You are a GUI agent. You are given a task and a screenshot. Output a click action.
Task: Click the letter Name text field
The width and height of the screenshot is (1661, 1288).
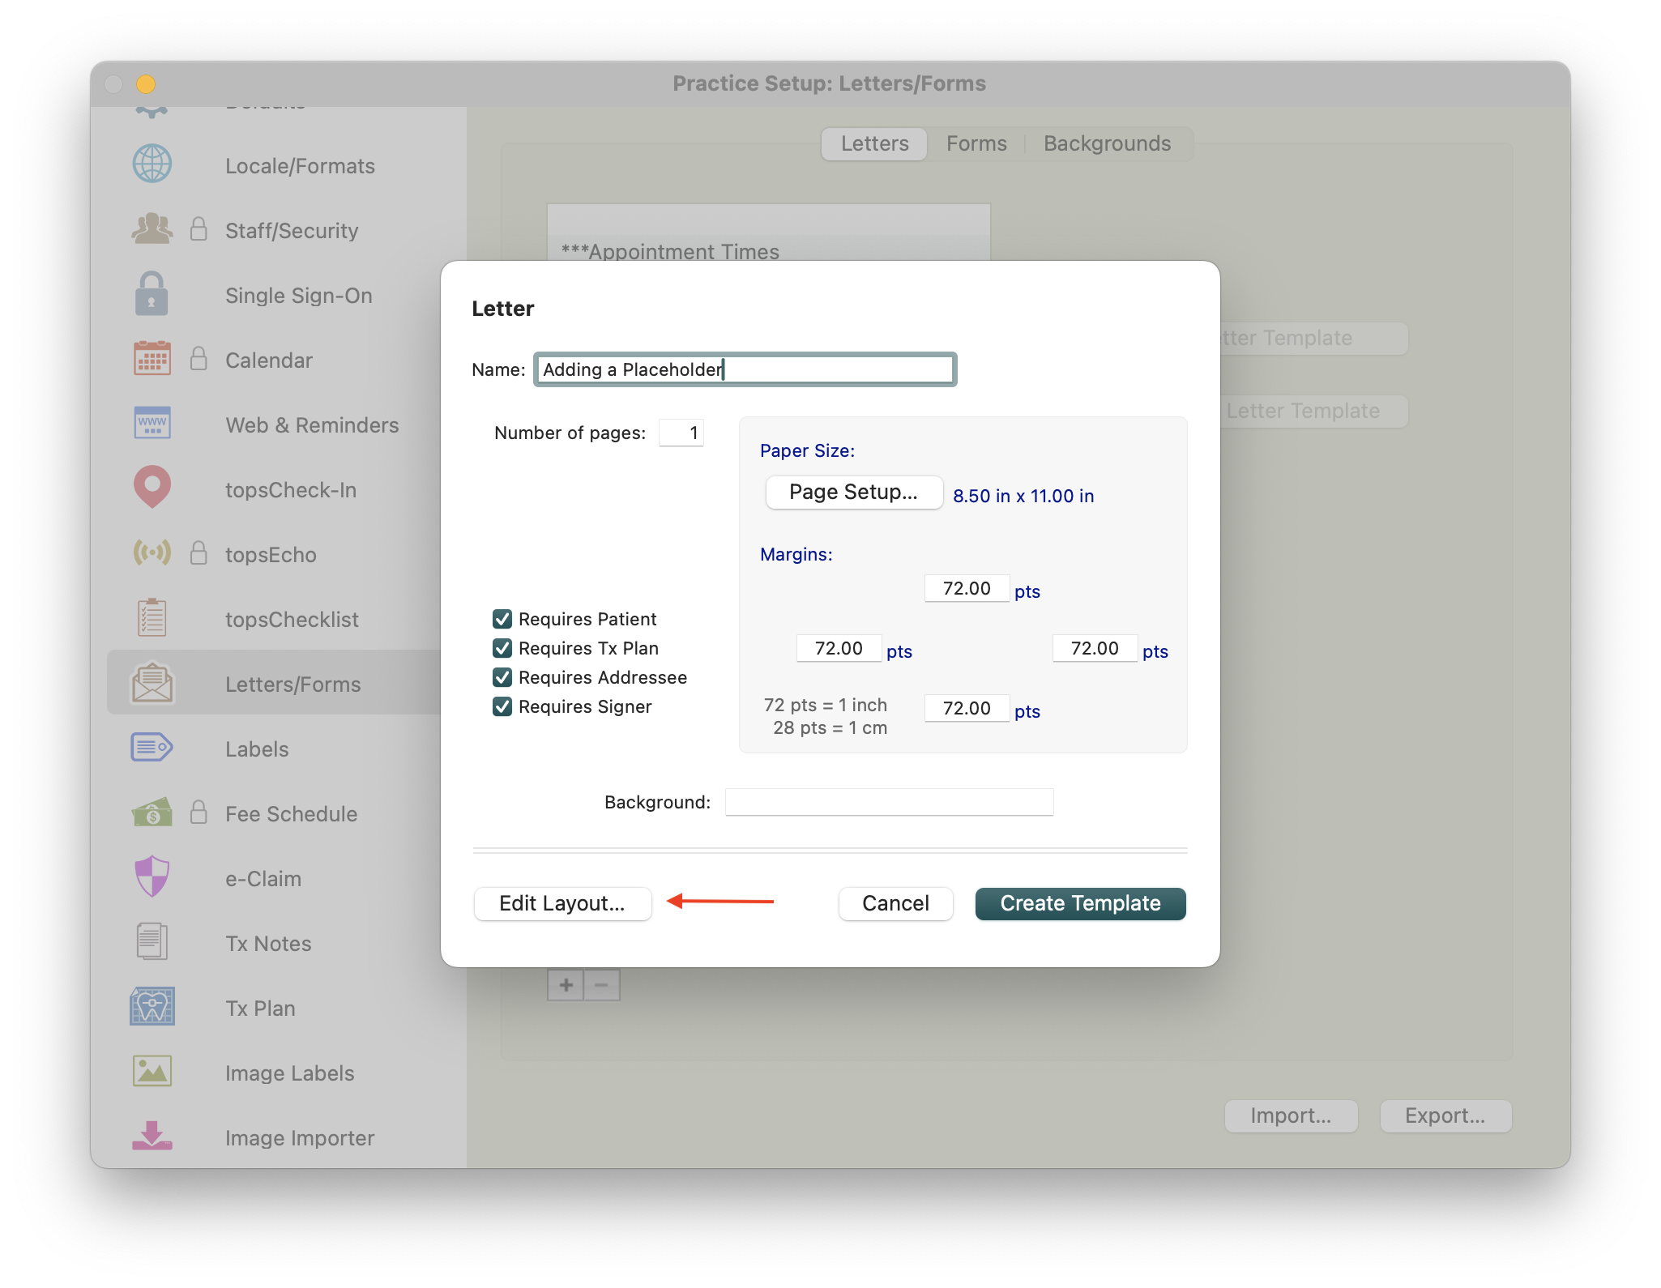coord(745,370)
